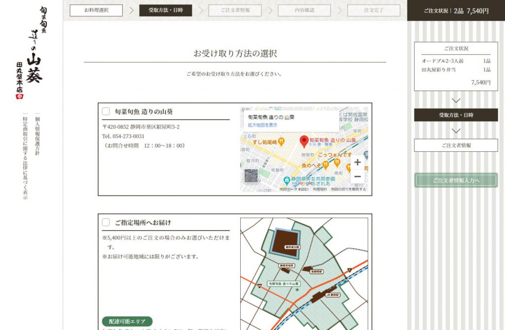505x330 pixels.
Task: Select the 受取方法・日時 step in the top progress bar
Action: tap(166, 10)
